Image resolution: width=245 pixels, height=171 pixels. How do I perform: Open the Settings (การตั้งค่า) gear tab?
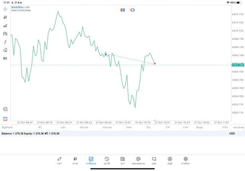(x=186, y=160)
